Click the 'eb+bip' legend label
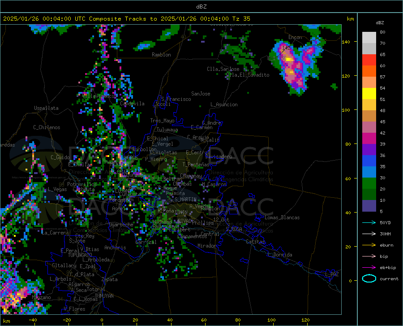Image resolution: width=403 pixels, height=326 pixels. pos(388,268)
